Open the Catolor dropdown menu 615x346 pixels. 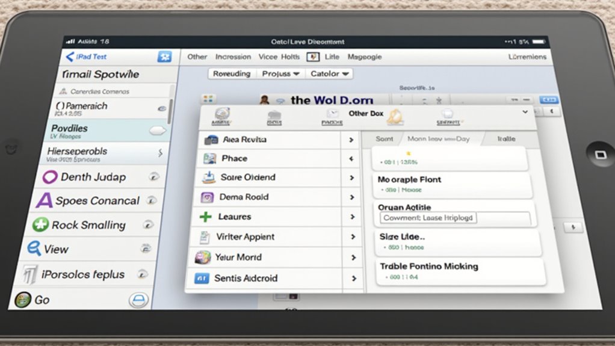[x=329, y=74]
